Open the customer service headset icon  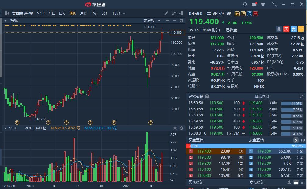point(245,4)
